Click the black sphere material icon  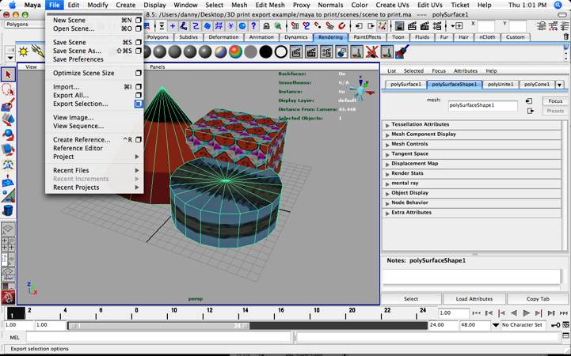(266, 51)
